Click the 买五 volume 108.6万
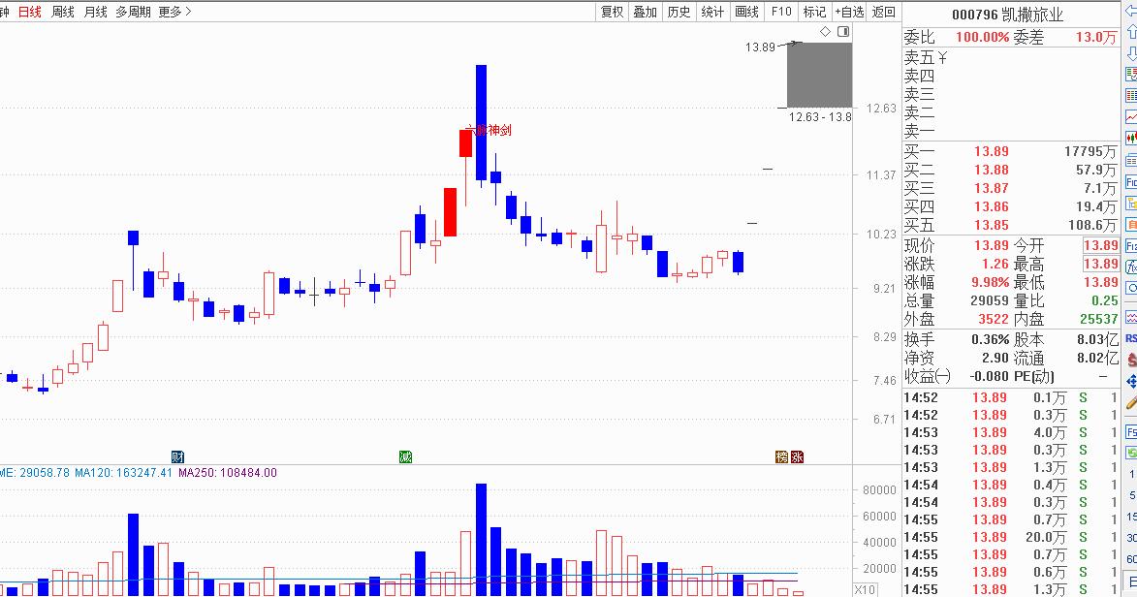The image size is (1137, 597). (1092, 225)
